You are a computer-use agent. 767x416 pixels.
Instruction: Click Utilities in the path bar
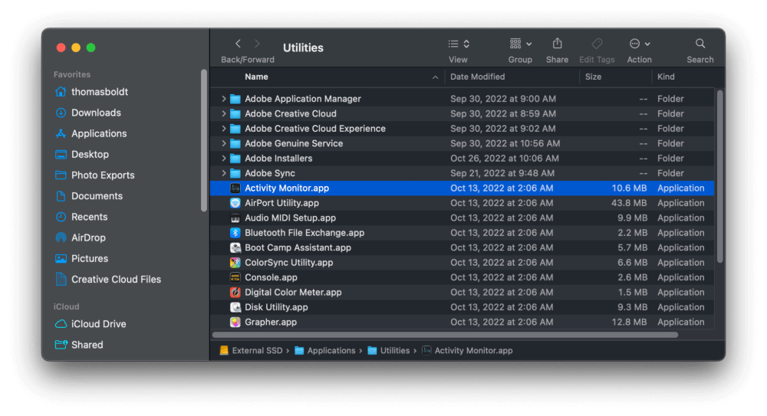click(x=388, y=350)
